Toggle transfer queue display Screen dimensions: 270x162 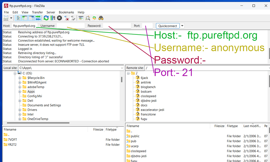[x=38, y=18]
